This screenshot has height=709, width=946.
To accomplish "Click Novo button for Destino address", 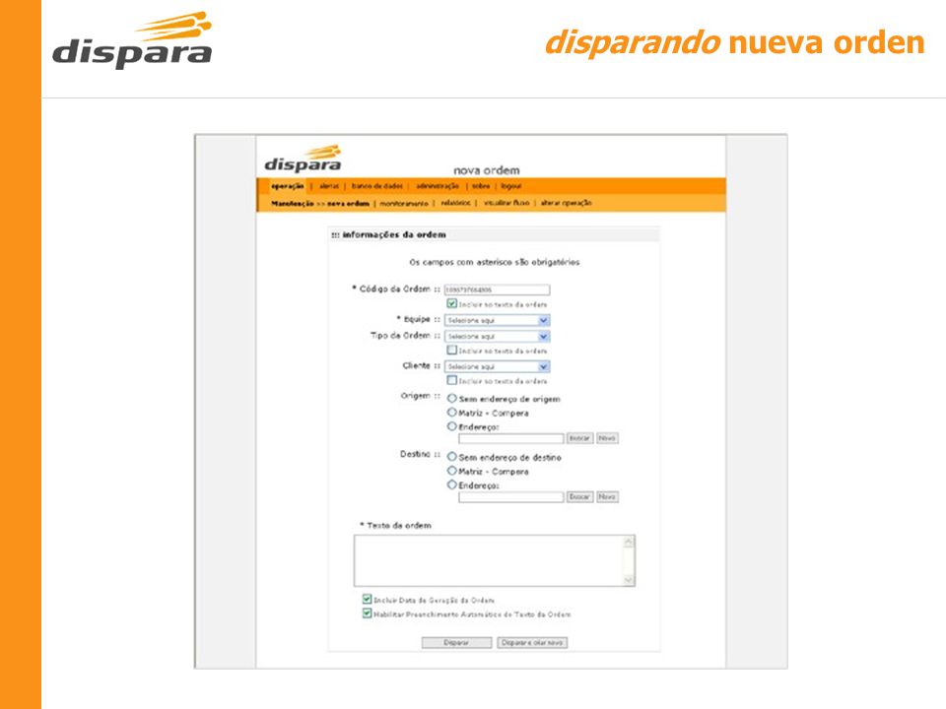I will tap(608, 496).
